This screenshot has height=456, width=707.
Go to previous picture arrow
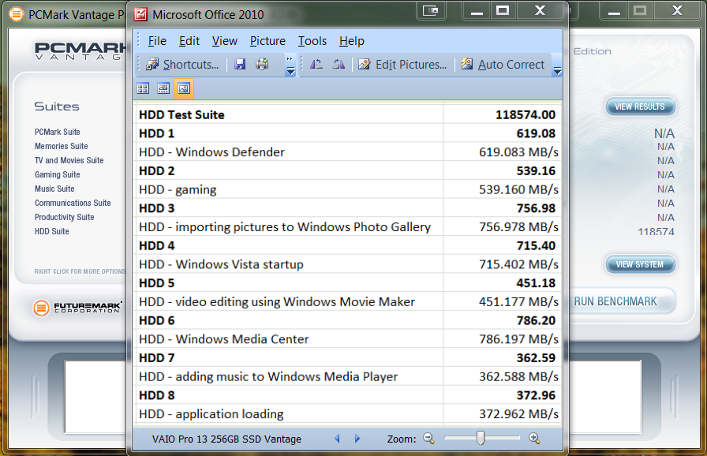tap(338, 439)
